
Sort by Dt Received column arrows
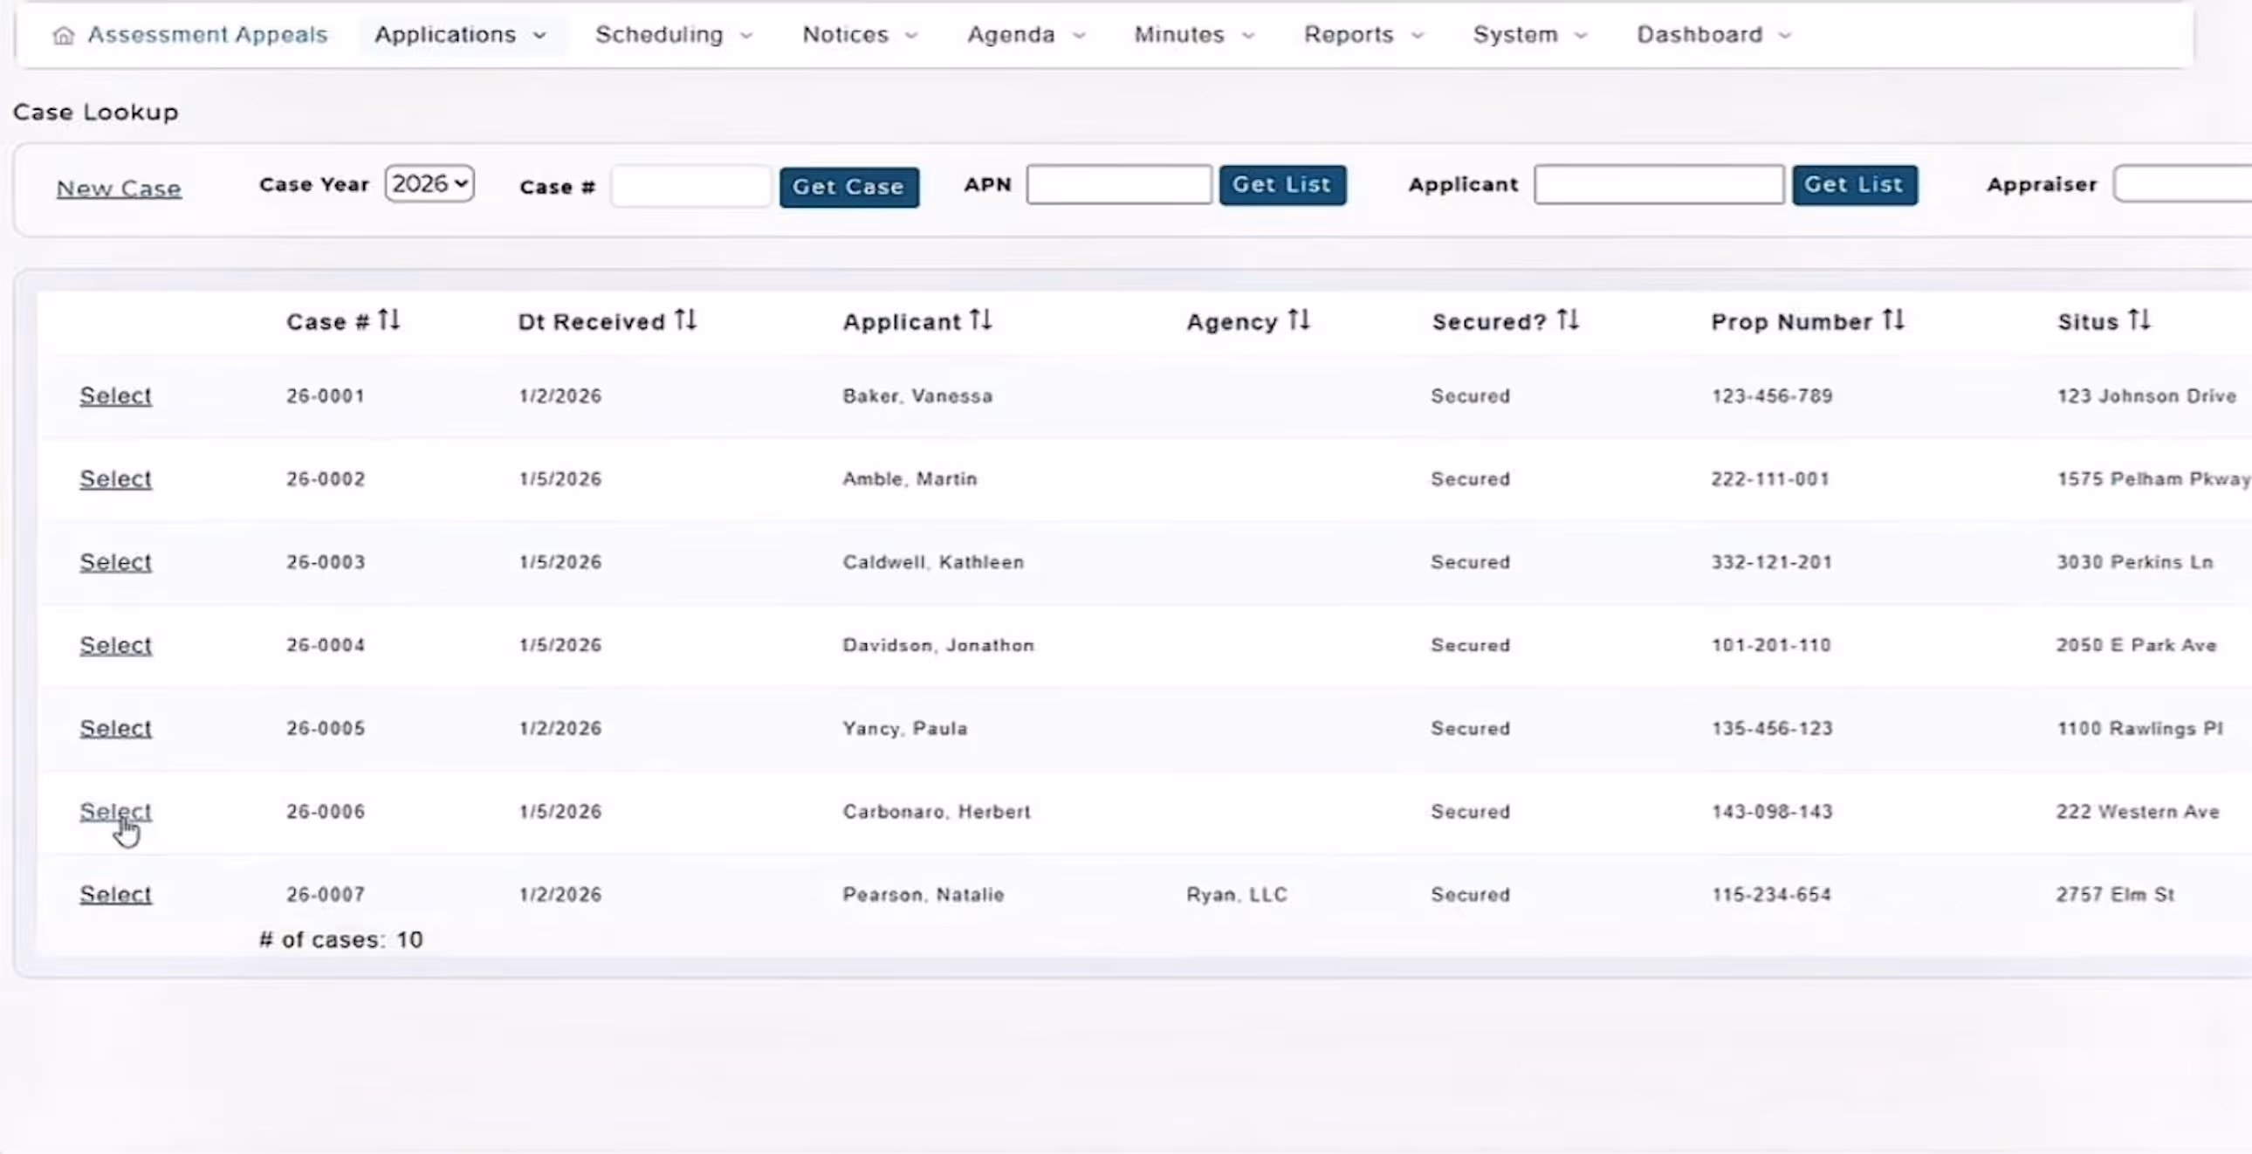coord(685,320)
